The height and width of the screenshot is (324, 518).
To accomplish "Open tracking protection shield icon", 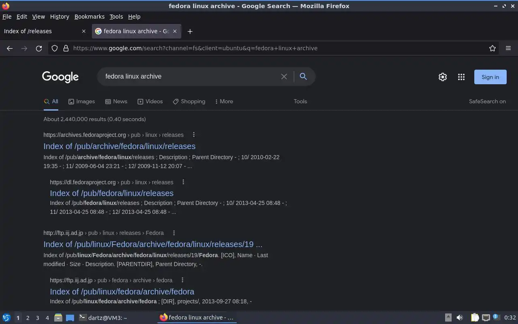I will (55, 48).
